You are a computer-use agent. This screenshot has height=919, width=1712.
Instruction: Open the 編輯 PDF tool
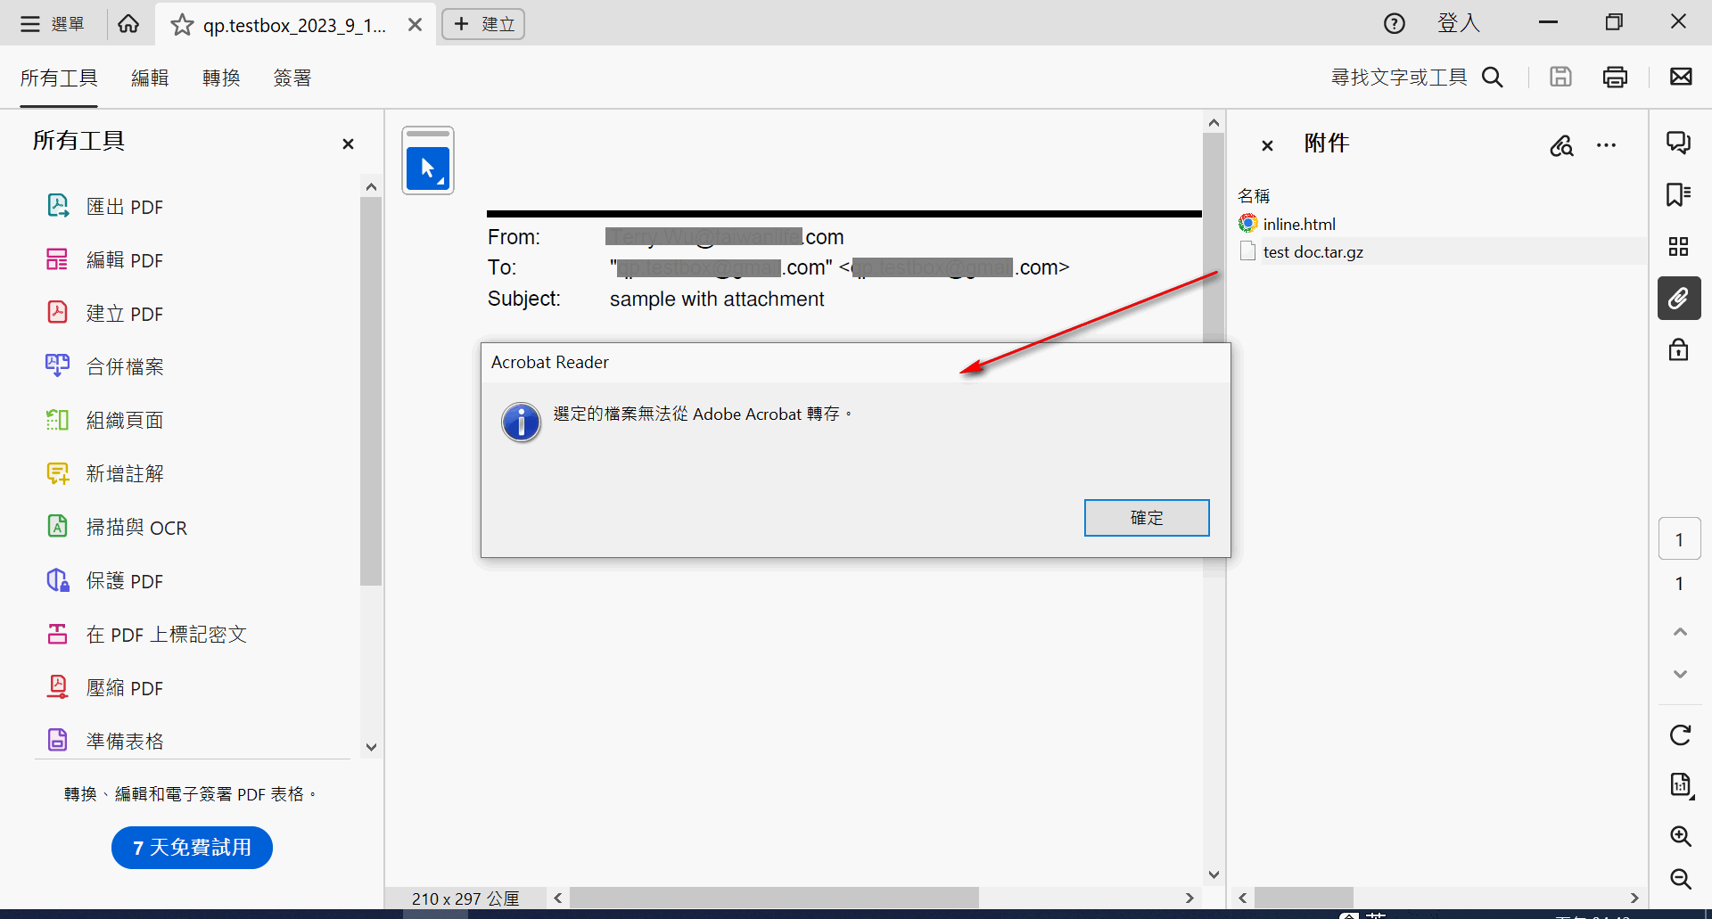click(105, 260)
